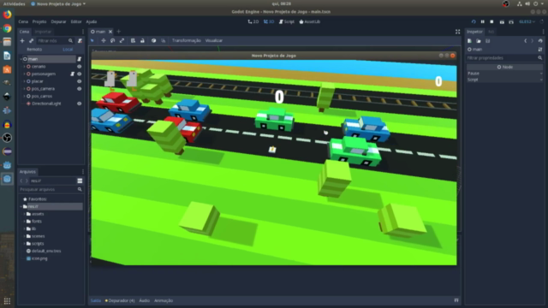Toggle visibility of pos_camera node
This screenshot has height=308, width=548.
(80, 89)
